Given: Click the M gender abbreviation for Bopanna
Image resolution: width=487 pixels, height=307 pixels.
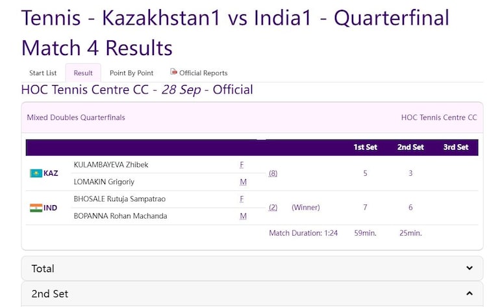Looking at the screenshot, I should (x=243, y=216).
